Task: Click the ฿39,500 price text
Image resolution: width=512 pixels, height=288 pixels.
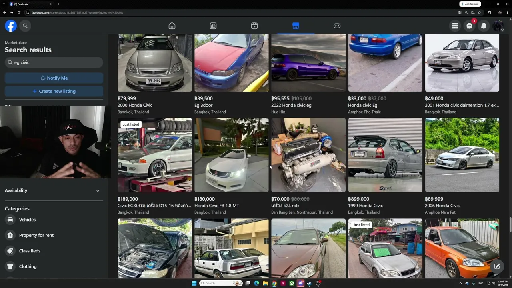Action: pos(204,98)
